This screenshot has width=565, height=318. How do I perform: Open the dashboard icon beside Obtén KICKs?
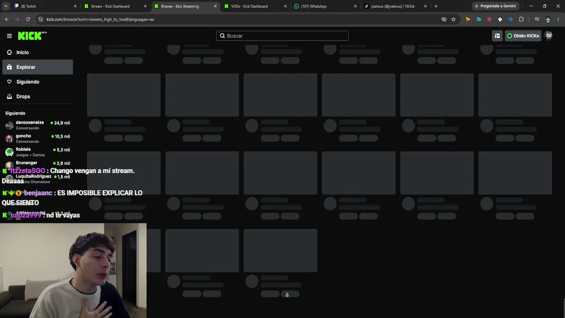[x=497, y=36]
